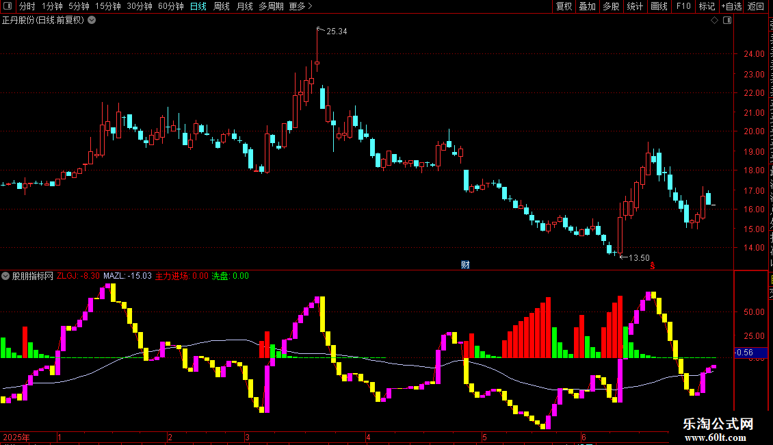Add the stock with +自选
Screen dimensions: 773x445
(x=731, y=6)
